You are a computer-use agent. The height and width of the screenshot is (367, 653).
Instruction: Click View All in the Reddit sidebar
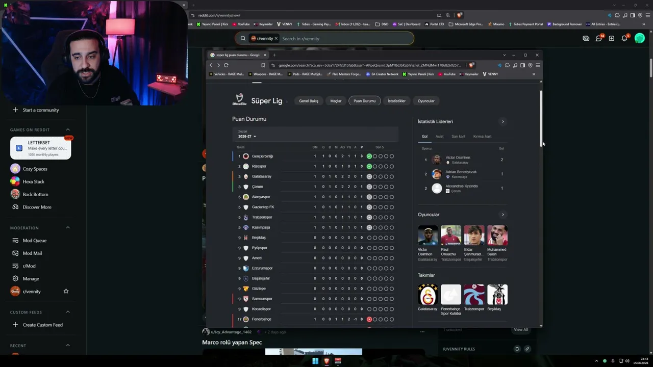[x=521, y=329]
